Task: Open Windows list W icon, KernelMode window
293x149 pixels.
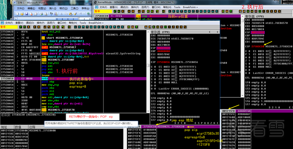Action: (x=185, y=11)
